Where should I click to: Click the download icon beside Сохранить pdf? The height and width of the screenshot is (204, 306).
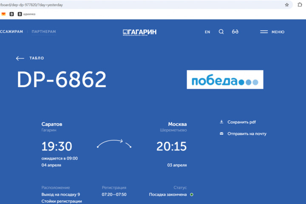click(221, 122)
